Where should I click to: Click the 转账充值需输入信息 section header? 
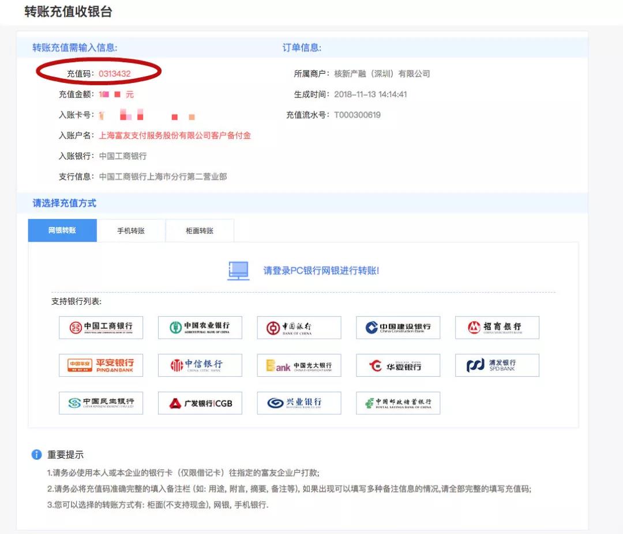point(74,48)
